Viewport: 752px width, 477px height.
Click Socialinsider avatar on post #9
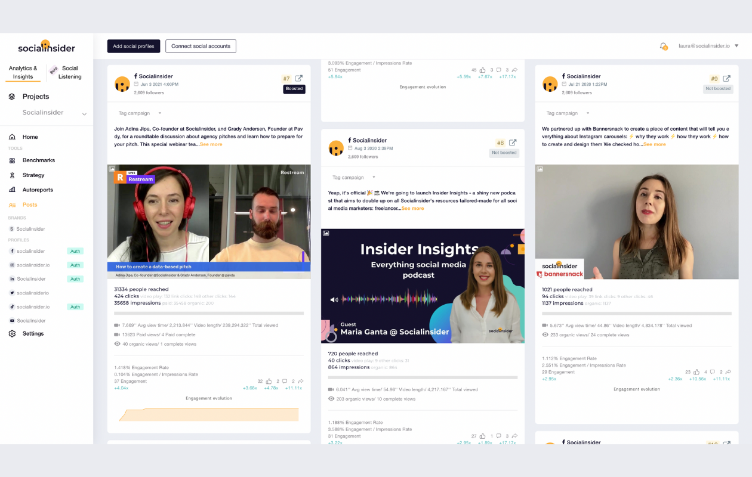click(550, 84)
